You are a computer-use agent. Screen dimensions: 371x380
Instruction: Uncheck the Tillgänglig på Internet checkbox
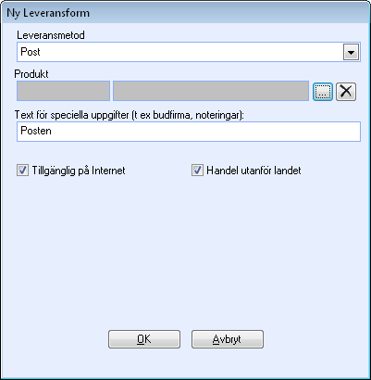(x=22, y=171)
